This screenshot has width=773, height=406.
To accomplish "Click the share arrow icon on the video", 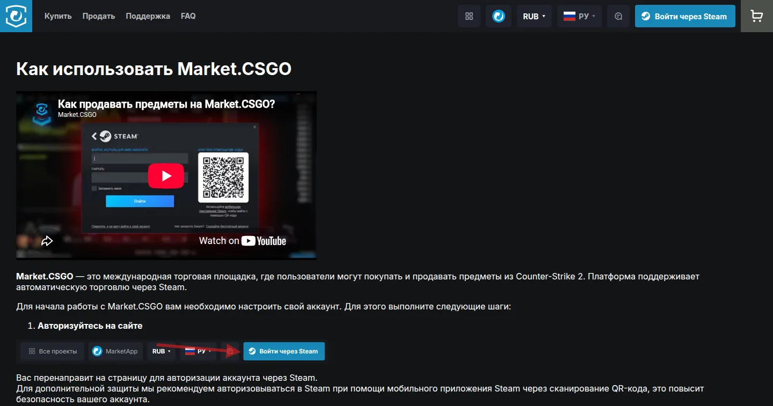I will [47, 241].
